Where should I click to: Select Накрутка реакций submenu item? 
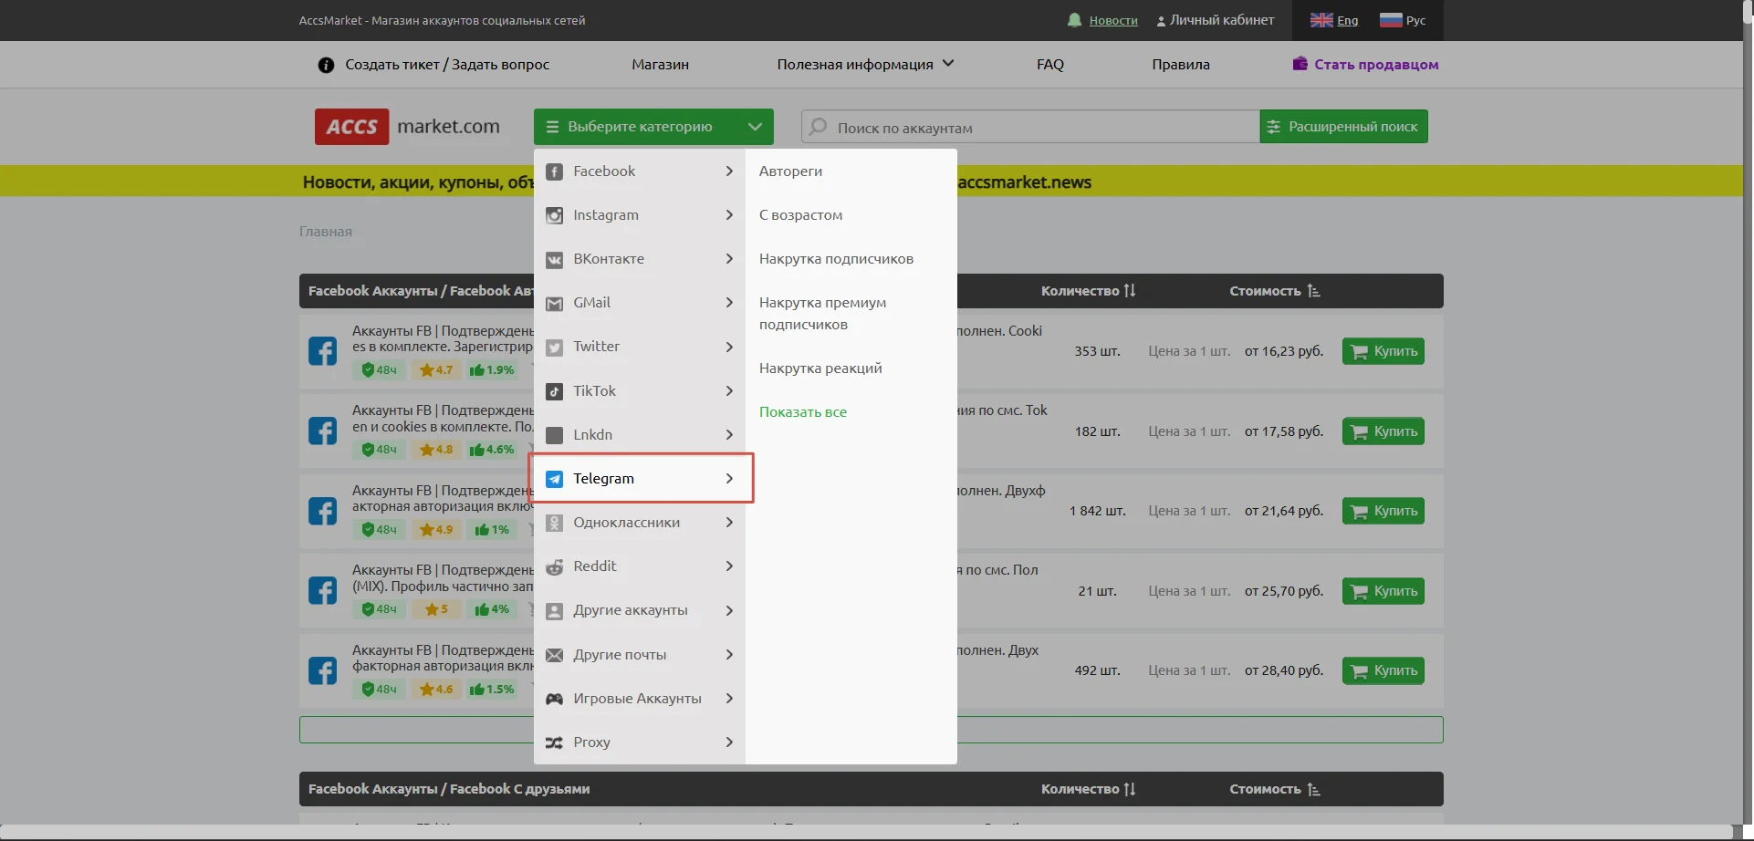[820, 369]
